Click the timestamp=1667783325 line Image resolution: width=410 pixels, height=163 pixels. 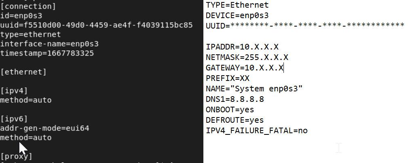(x=47, y=53)
